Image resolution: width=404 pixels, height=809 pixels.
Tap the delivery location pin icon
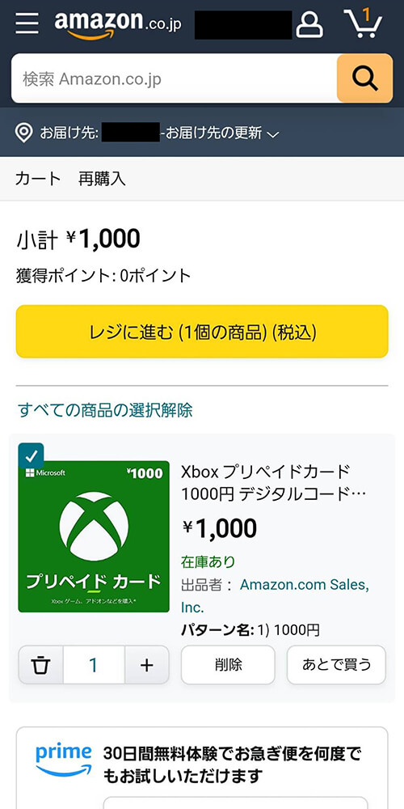coord(23,133)
